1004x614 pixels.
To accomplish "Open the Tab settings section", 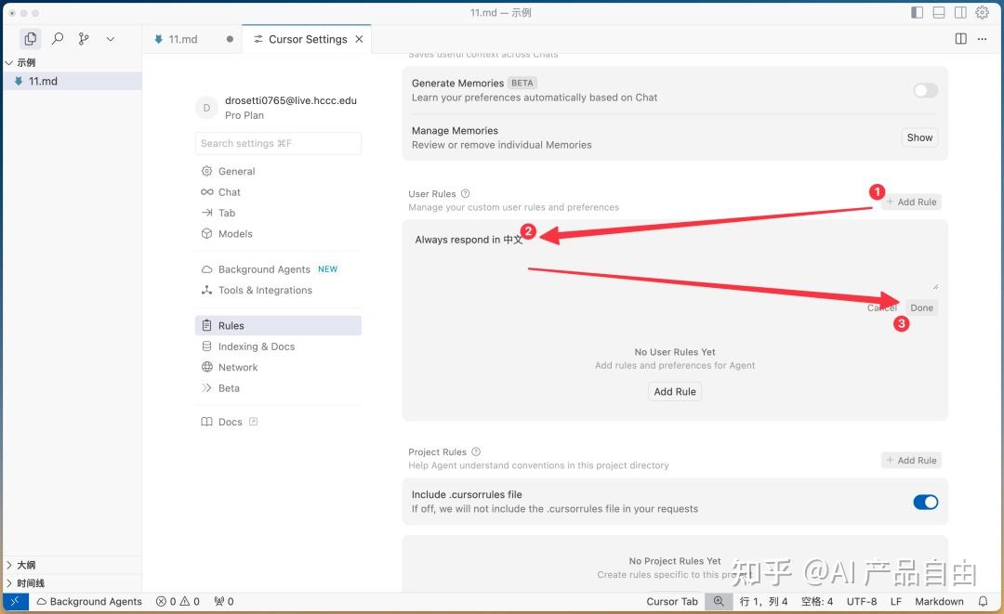I will point(278,213).
